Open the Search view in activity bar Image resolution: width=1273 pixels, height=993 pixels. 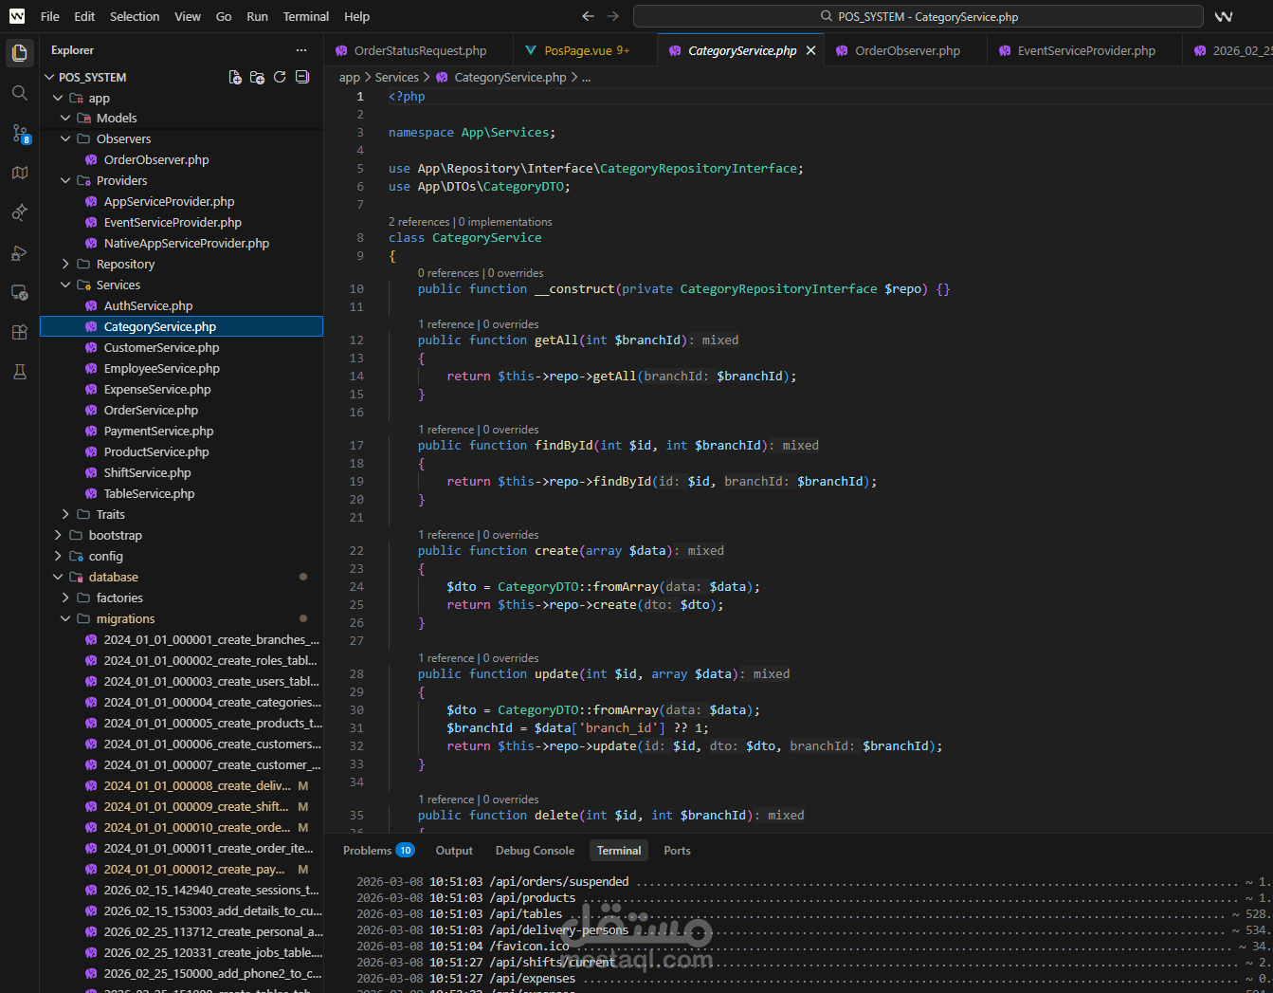(x=19, y=93)
